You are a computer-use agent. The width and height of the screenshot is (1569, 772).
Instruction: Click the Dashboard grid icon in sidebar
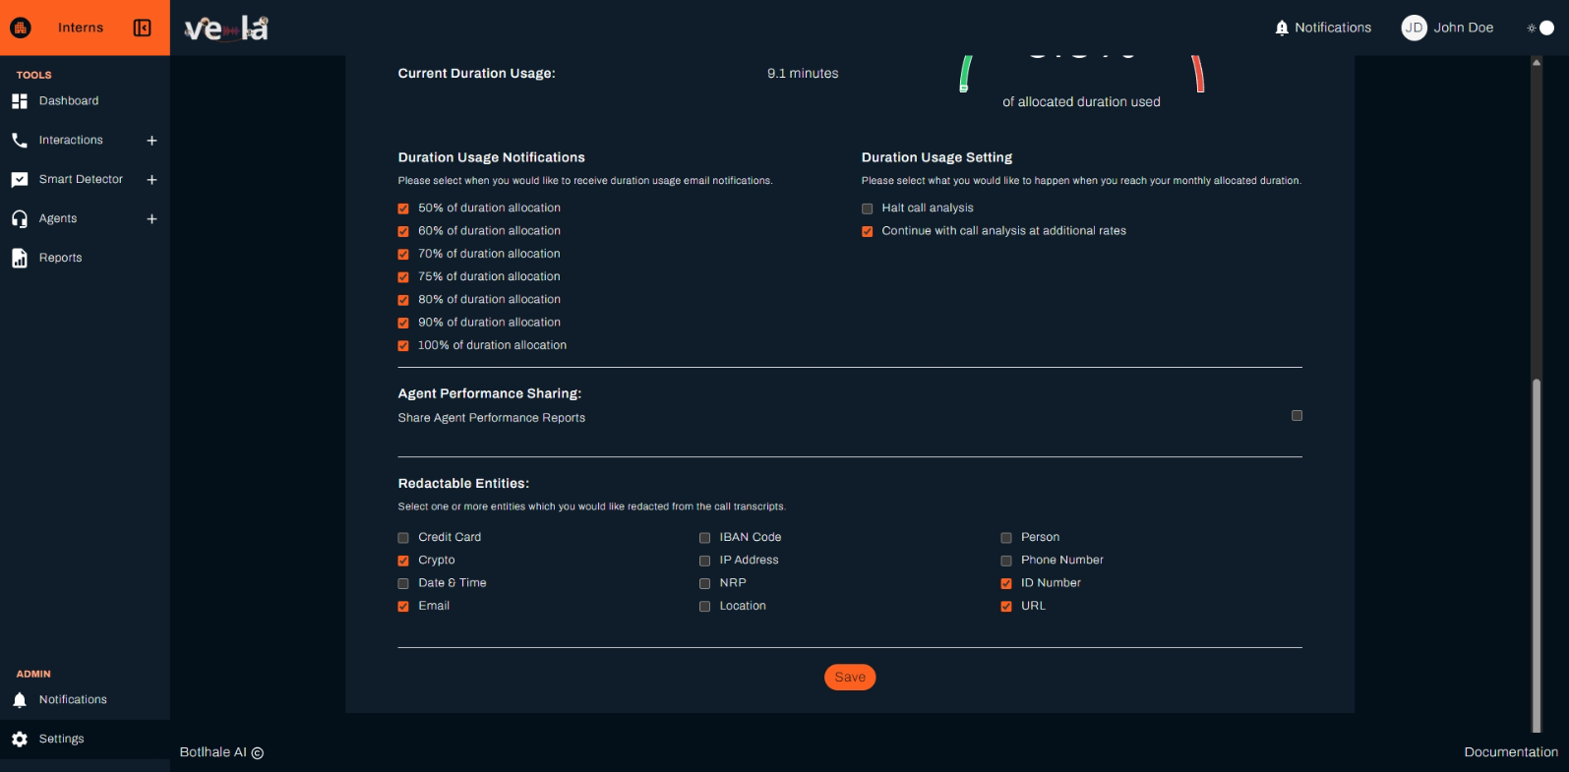coord(20,101)
